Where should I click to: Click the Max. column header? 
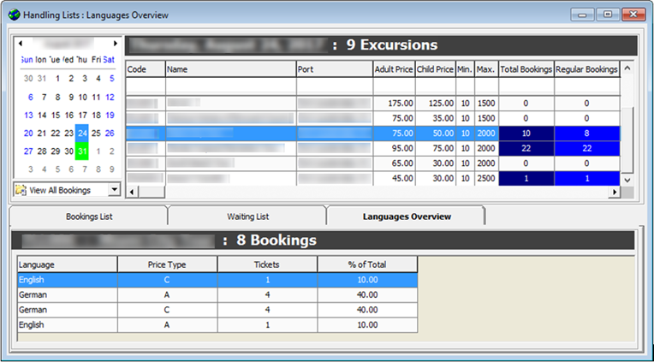(486, 69)
